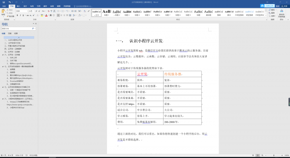Click the justify alignment icon
This screenshot has width=290, height=158.
click(x=67, y=15)
